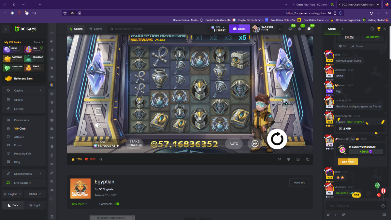Toggle the Comments switch off

pos(117,204)
